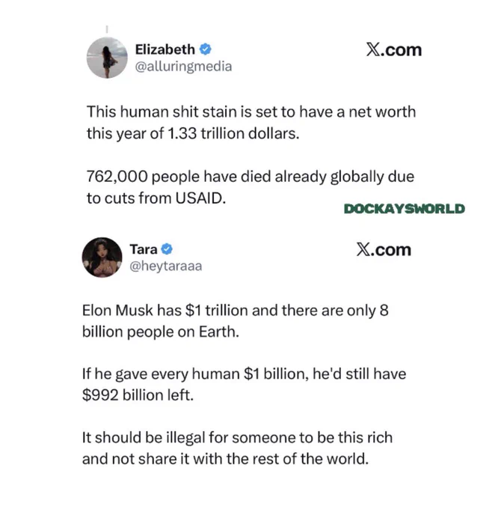Click the X logo in upper X.com label
Image resolution: width=504 pixels, height=509 pixels.
pyautogui.click(x=373, y=50)
